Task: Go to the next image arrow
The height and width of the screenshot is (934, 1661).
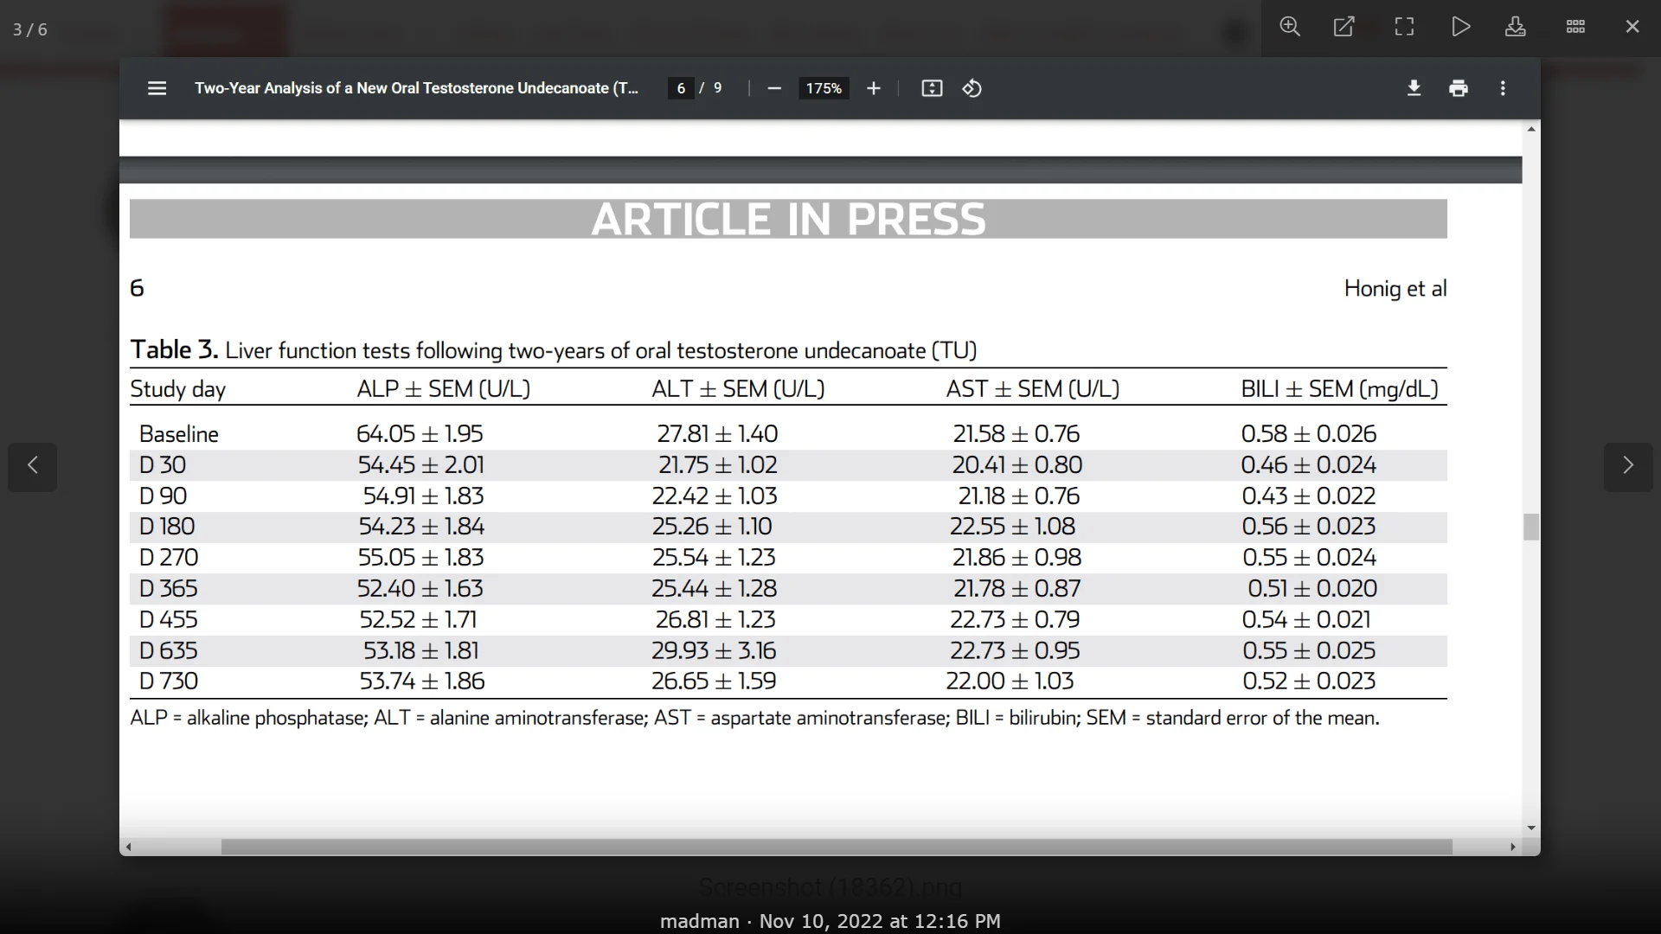Action: [x=1628, y=466]
